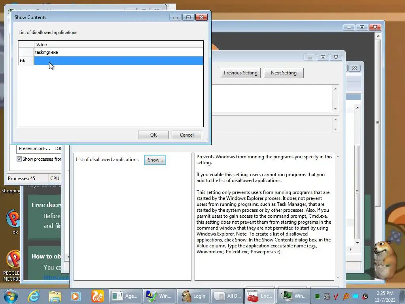The image size is (405, 304).
Task: Click the empty highlighted new value cell
Action: pyautogui.click(x=119, y=61)
